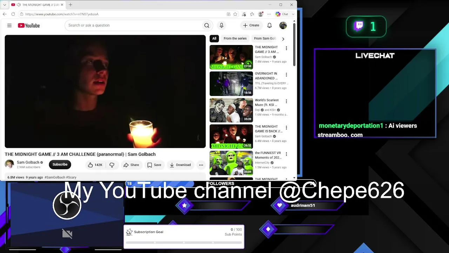The image size is (449, 253).
Task: Start voice search with the microphone
Action: pos(221,25)
